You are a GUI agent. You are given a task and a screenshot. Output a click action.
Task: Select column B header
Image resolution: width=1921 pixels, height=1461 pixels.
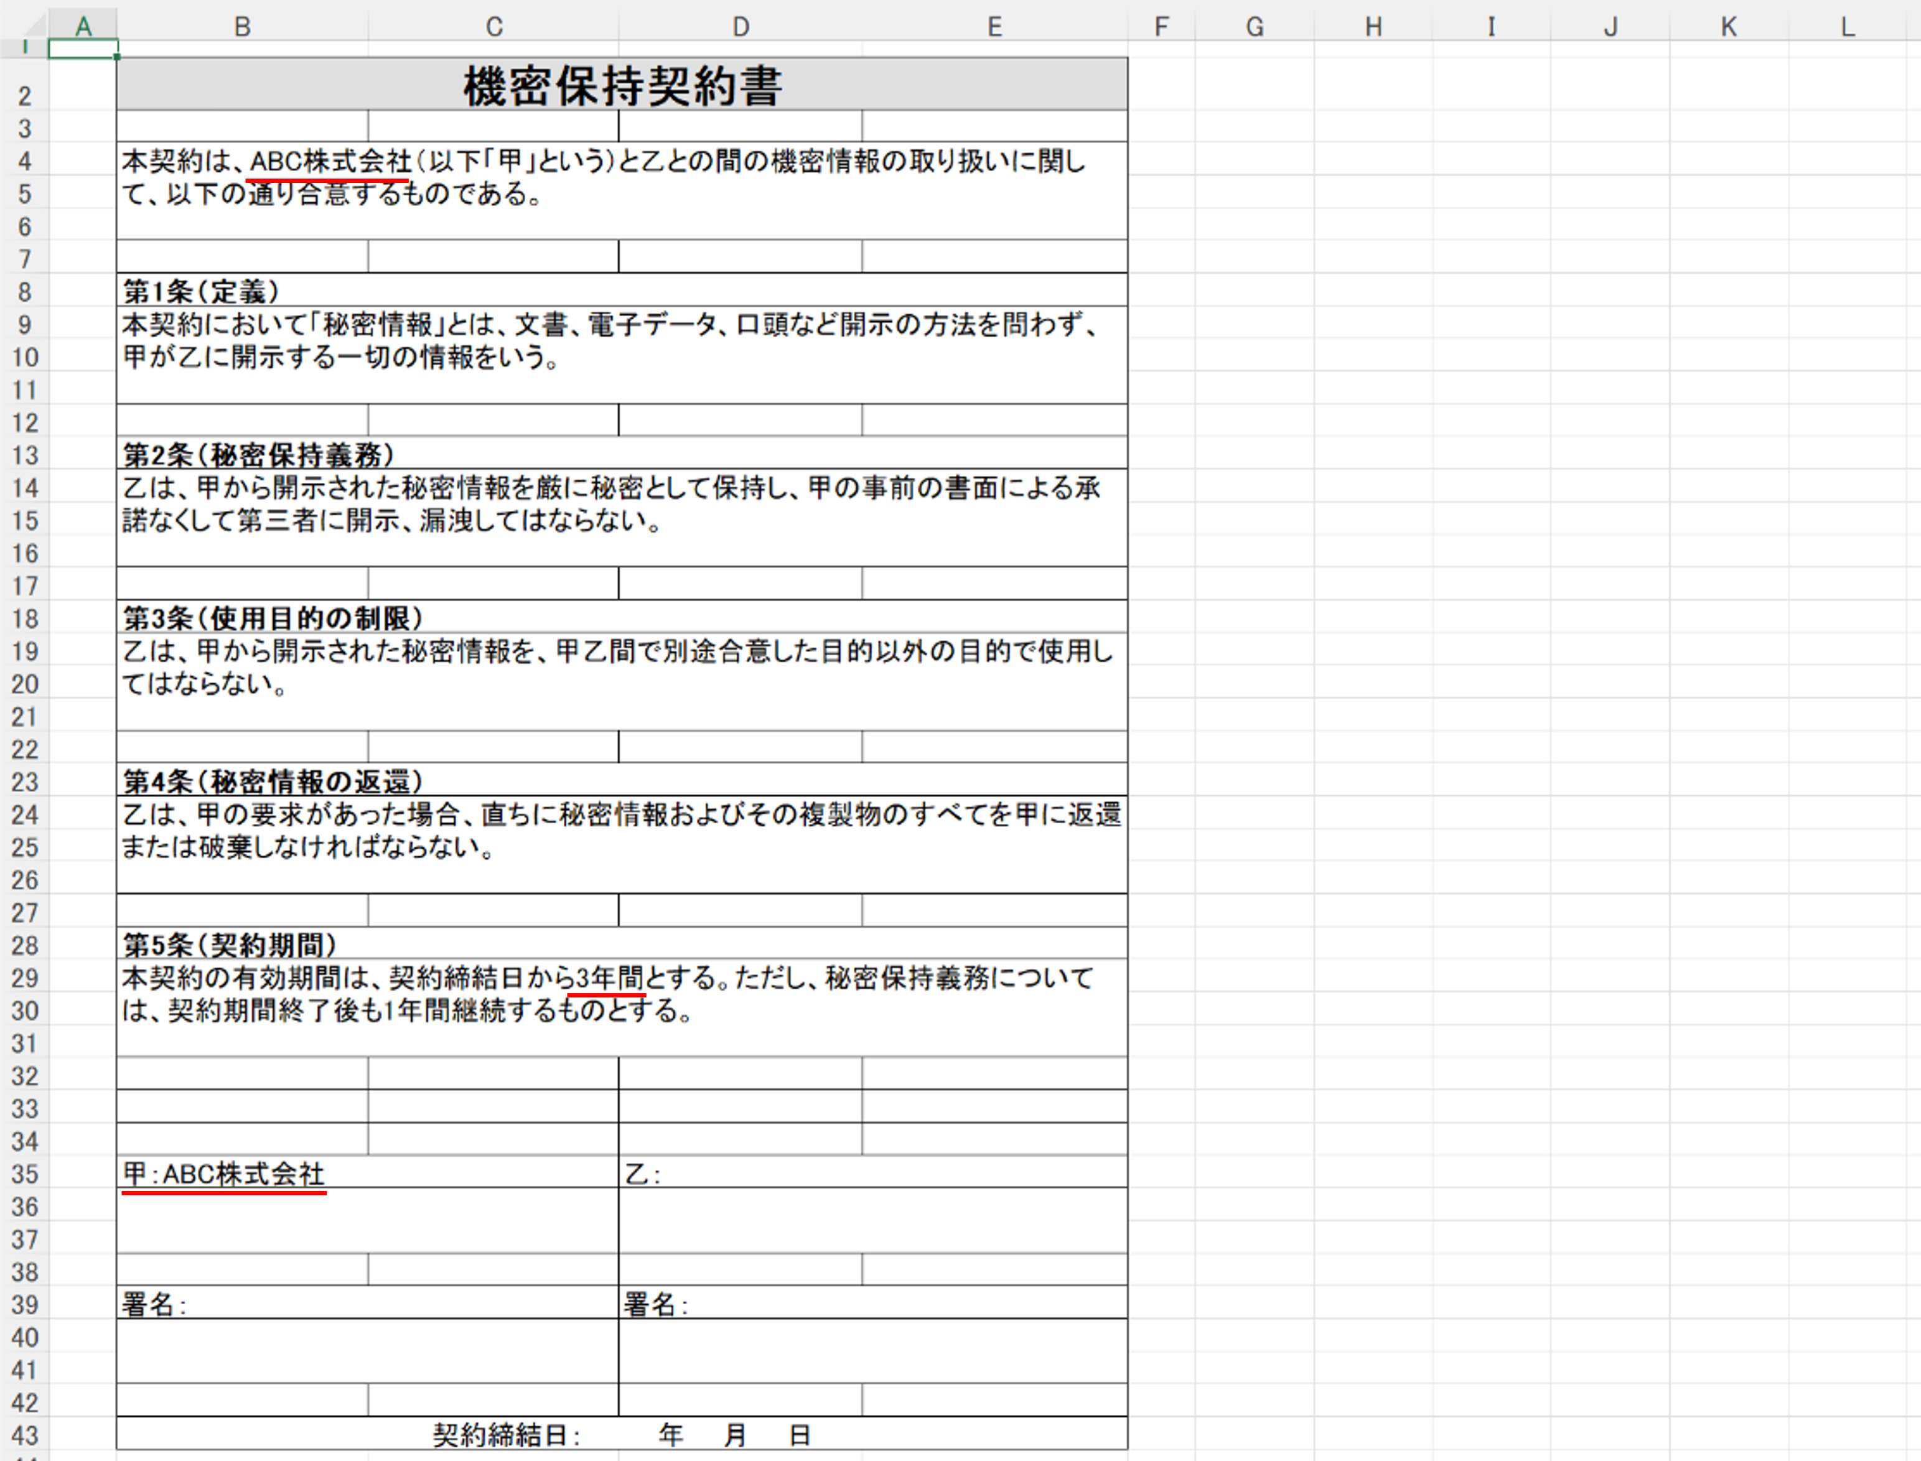243,27
